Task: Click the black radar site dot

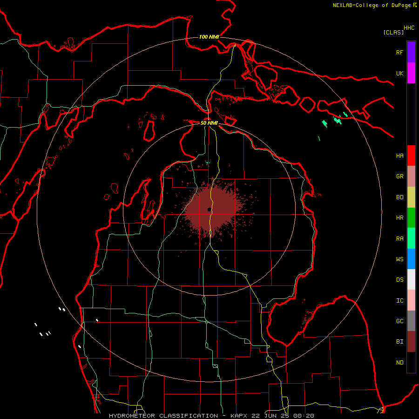Action: pos(209,209)
